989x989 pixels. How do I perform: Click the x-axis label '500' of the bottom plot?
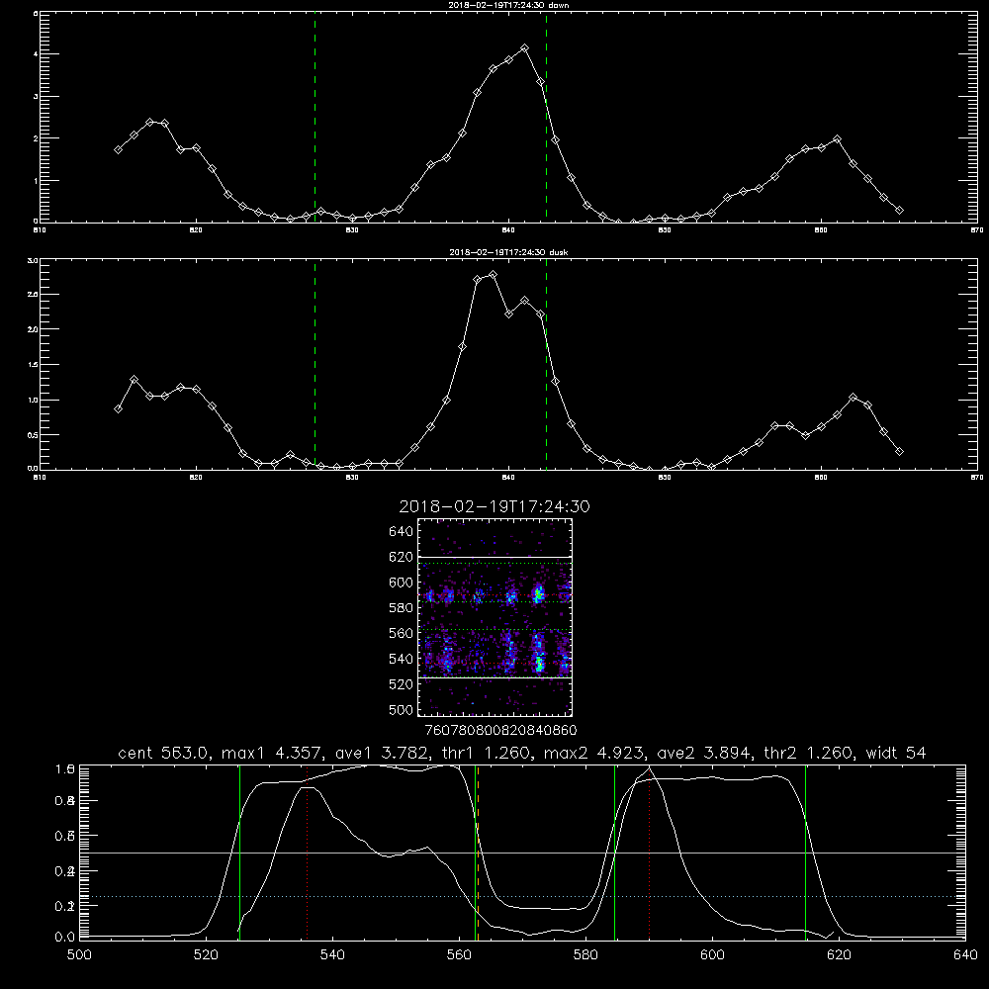(x=79, y=955)
